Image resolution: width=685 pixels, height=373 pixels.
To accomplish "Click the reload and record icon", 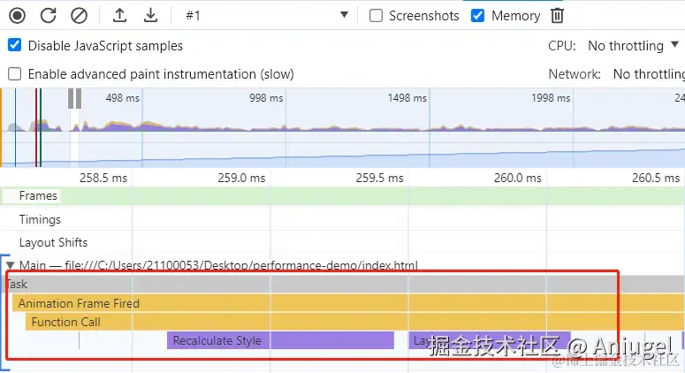I will 49,15.
